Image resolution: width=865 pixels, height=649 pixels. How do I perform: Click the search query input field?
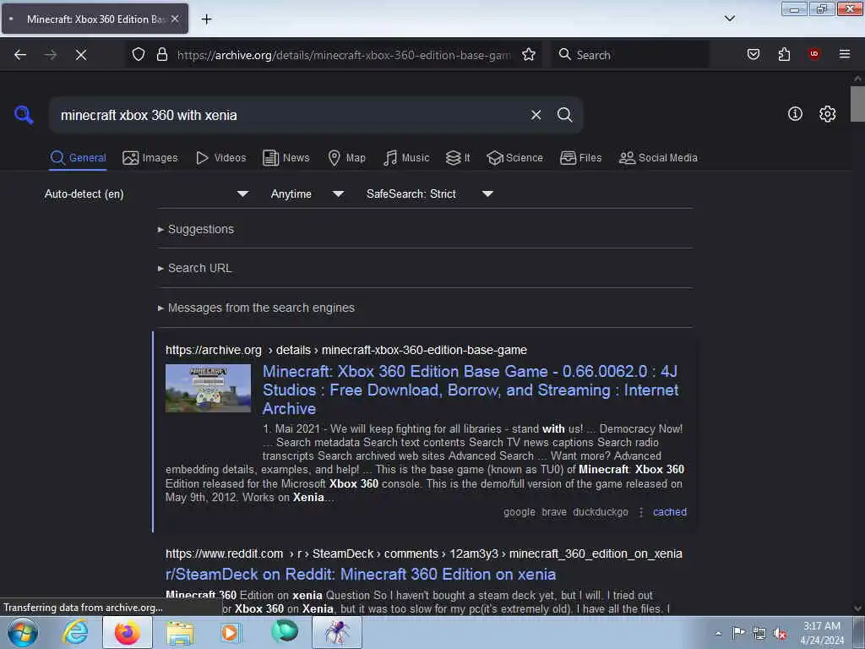[291, 115]
